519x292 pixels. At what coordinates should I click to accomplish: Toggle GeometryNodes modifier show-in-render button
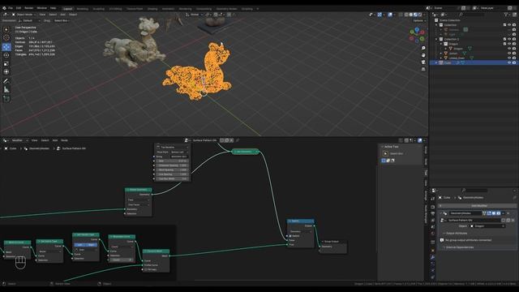(x=498, y=213)
